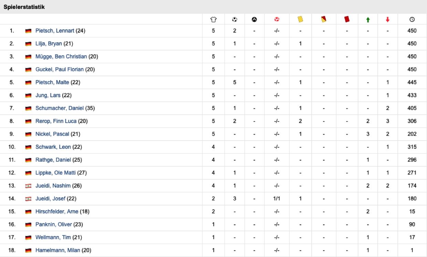This screenshot has width=427, height=257.
Task: Click the jersey appearances column icon
Action: (213, 20)
